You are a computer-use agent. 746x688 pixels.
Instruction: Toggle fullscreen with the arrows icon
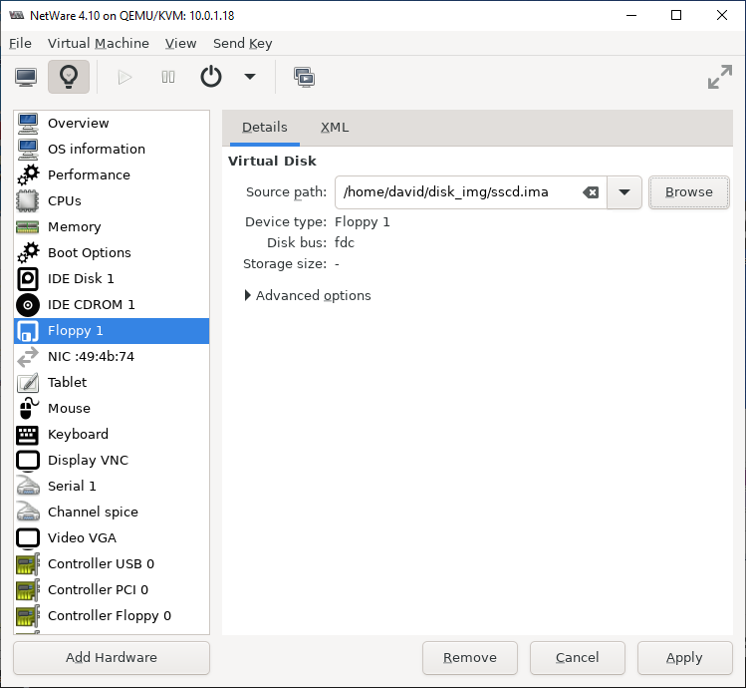719,77
